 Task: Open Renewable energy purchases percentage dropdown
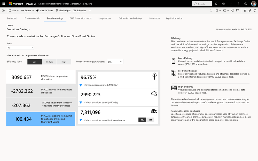coord(115,62)
